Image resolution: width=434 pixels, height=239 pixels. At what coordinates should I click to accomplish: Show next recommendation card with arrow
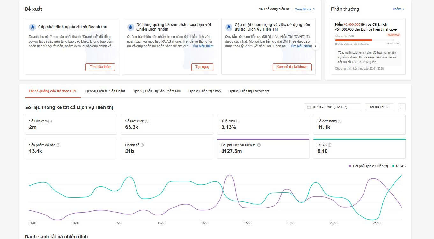(x=315, y=46)
